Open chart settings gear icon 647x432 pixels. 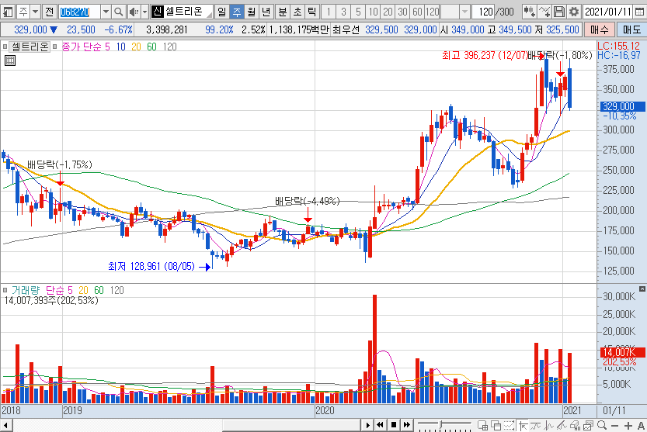click(x=574, y=12)
